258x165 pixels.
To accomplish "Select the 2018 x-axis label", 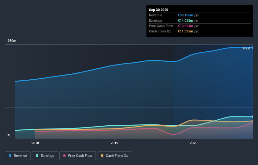I will (35, 143).
